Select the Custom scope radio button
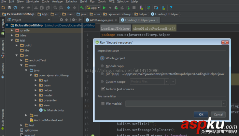 (102, 82)
